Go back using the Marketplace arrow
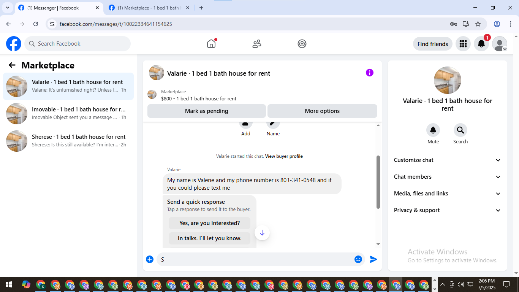 (12, 65)
